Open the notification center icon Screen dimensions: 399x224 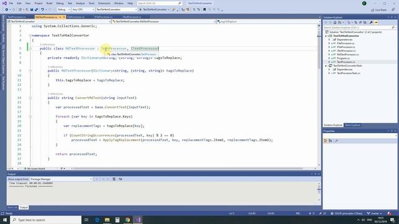click(392, 220)
